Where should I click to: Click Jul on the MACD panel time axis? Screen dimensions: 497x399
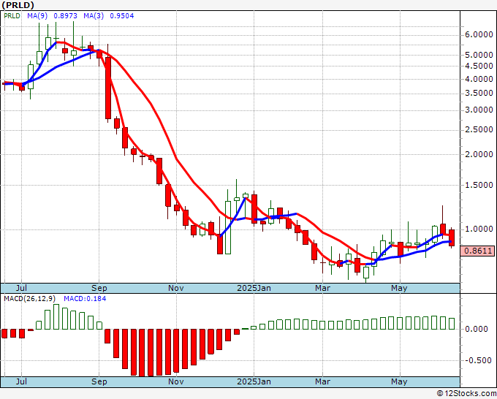21,381
